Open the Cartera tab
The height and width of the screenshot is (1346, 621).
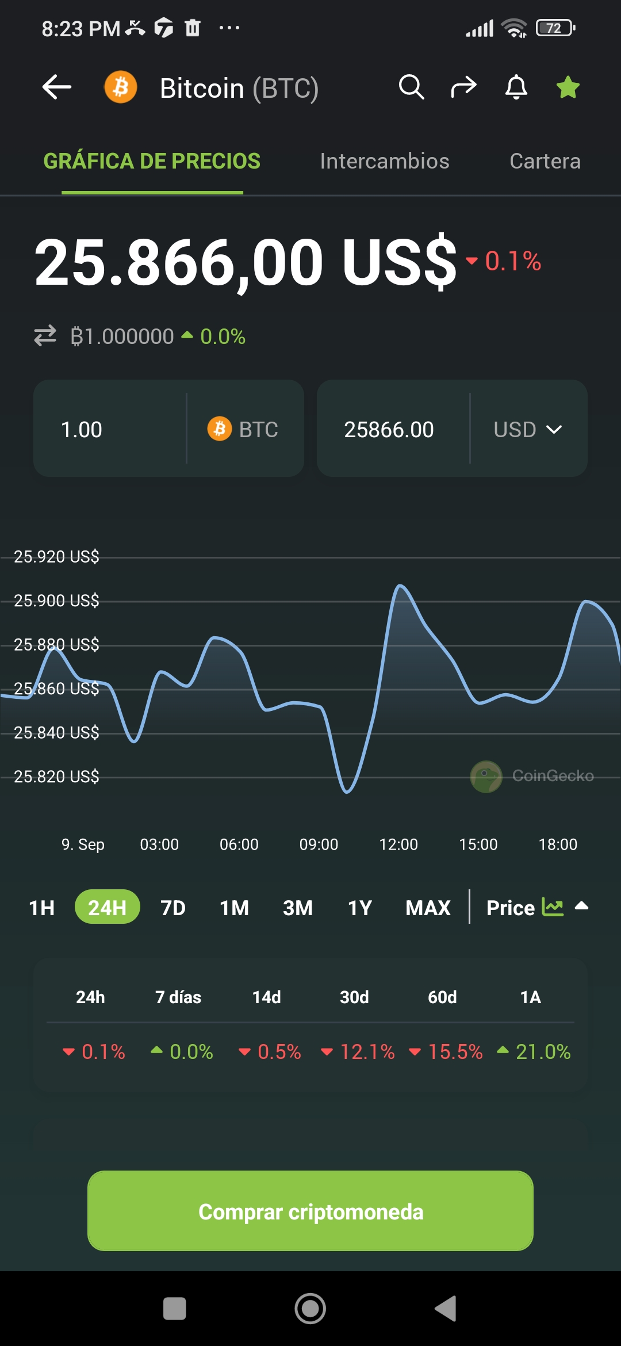pos(545,161)
